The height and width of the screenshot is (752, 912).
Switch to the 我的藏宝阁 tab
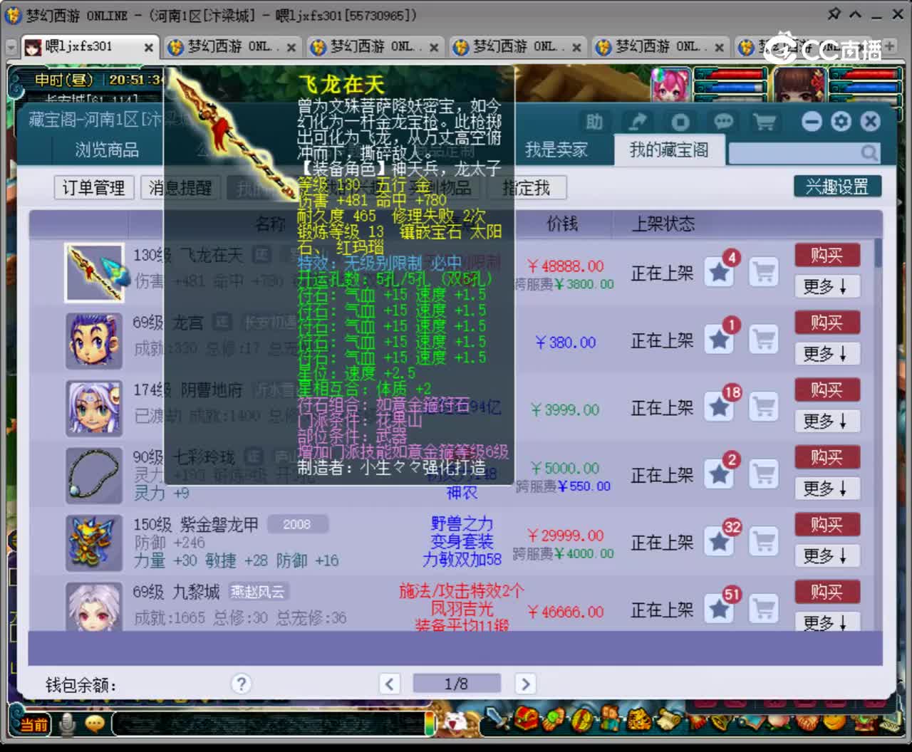[x=668, y=150]
